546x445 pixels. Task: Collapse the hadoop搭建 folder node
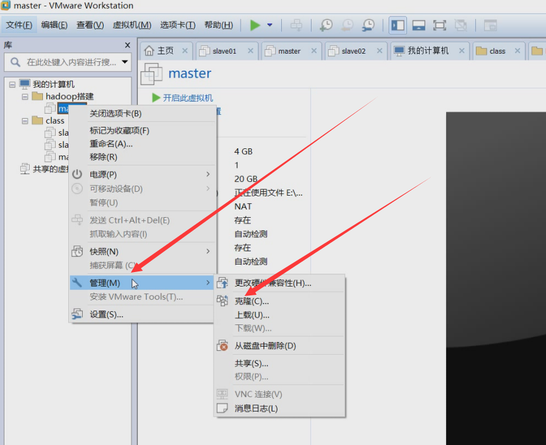pyautogui.click(x=25, y=97)
